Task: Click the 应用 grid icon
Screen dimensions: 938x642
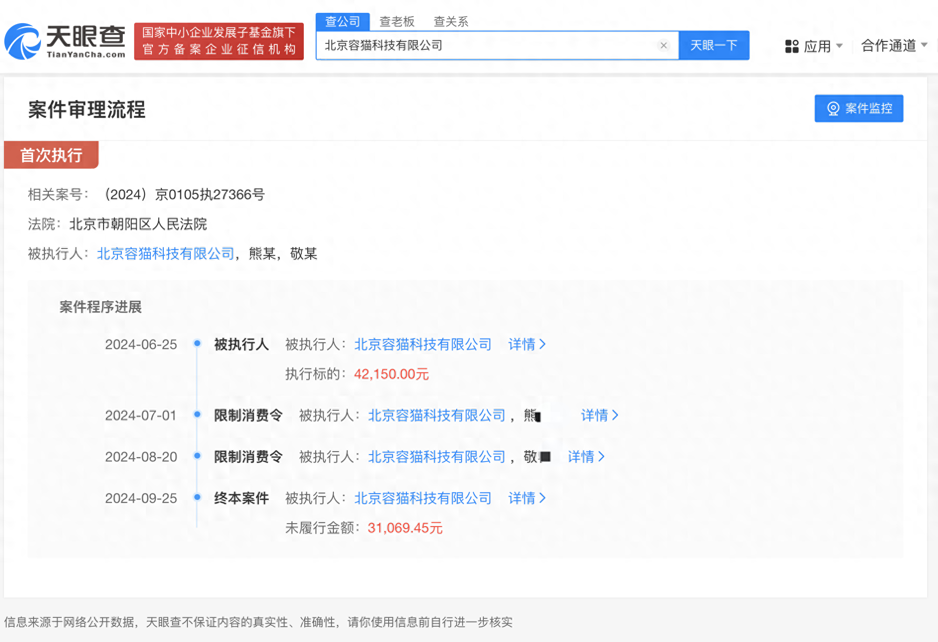Action: click(792, 46)
